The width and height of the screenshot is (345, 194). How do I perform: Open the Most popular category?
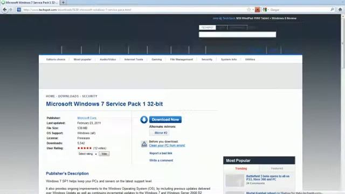point(82,59)
